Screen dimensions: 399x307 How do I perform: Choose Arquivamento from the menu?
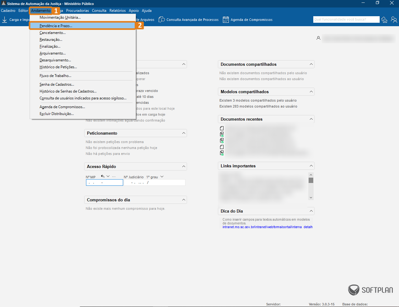coord(83,53)
